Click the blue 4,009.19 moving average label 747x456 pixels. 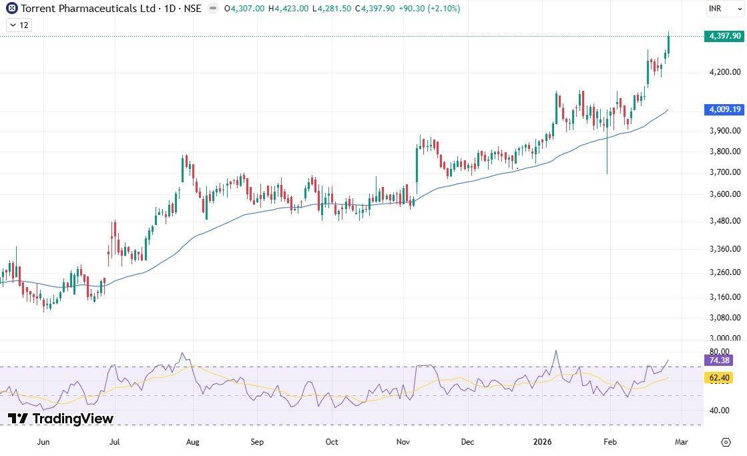click(724, 109)
